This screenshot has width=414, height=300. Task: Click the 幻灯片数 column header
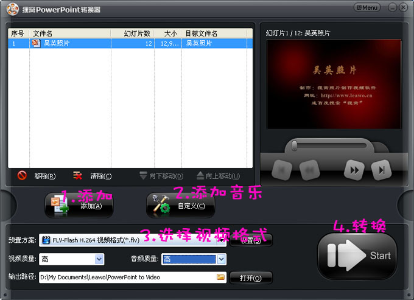(x=133, y=33)
